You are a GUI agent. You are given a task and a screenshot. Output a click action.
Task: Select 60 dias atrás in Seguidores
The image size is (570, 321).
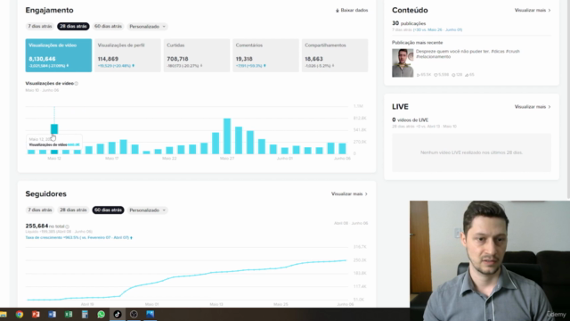(108, 210)
